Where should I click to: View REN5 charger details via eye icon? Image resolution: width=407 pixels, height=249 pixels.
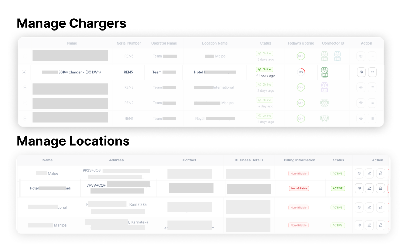point(361,72)
